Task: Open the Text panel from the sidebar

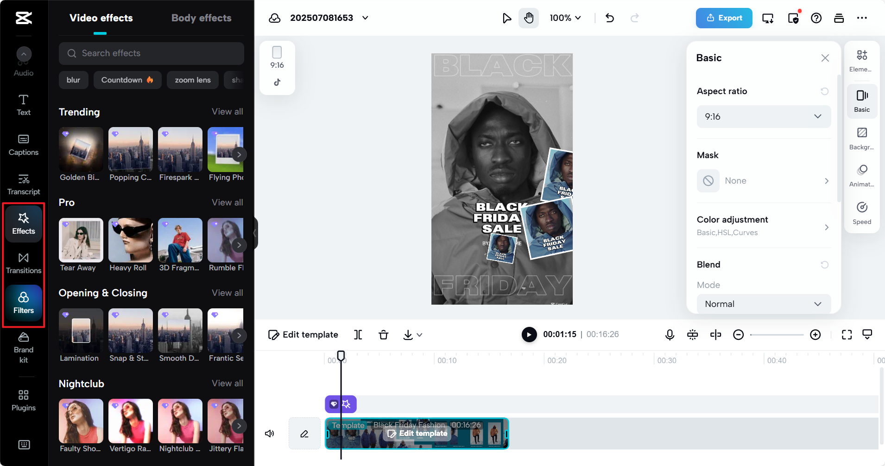Action: coord(23,104)
